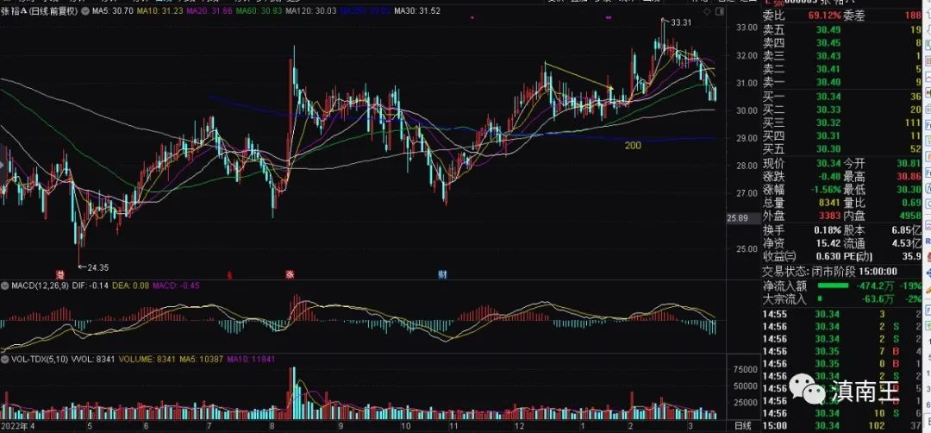Click the DIF: -0.14 value
931x433 pixels.
89,286
